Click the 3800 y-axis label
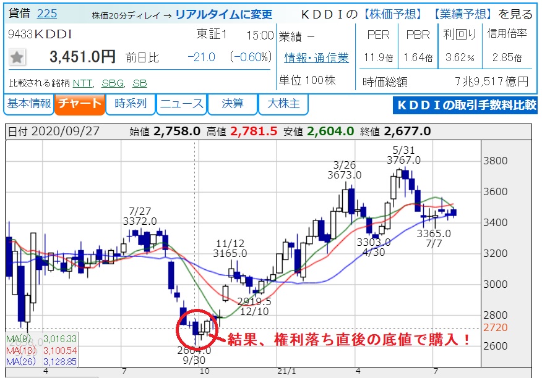The height and width of the screenshot is (378, 542). click(x=496, y=161)
